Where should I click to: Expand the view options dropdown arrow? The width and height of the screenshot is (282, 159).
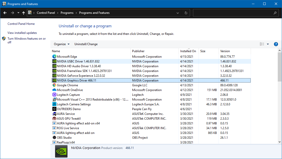268,44
